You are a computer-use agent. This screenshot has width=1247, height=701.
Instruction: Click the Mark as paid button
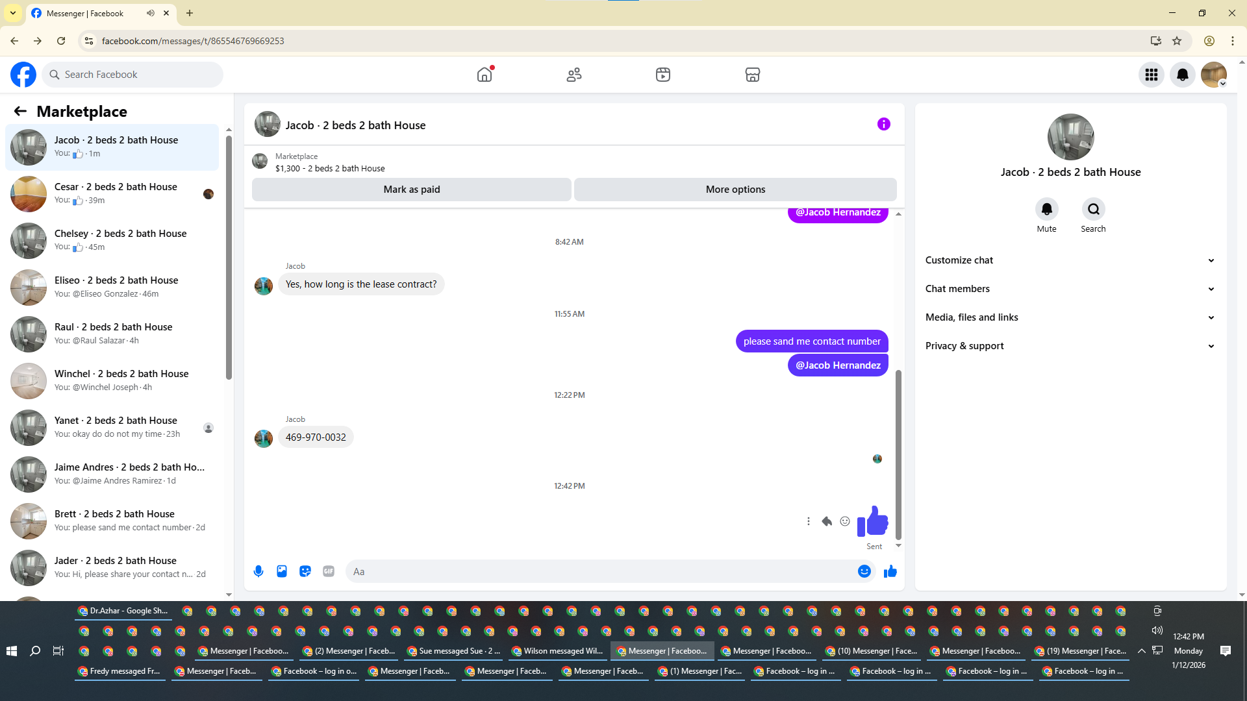point(412,190)
